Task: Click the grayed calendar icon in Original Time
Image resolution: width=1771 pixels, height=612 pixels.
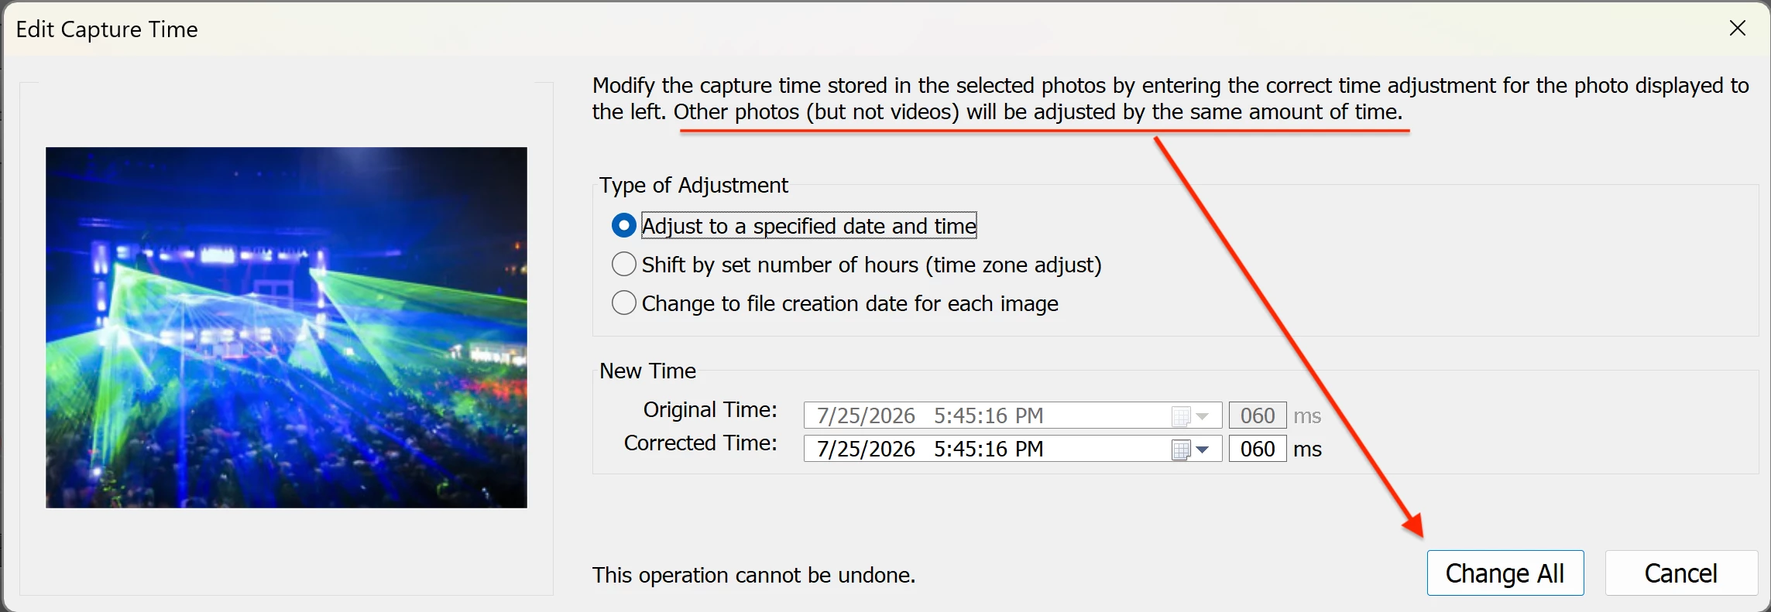Action: (x=1180, y=416)
